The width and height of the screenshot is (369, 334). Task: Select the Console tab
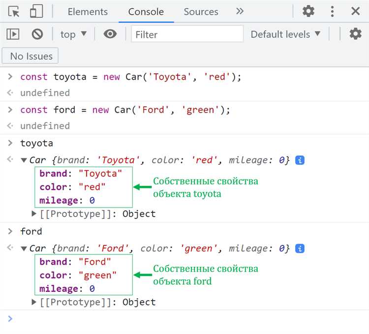[146, 11]
